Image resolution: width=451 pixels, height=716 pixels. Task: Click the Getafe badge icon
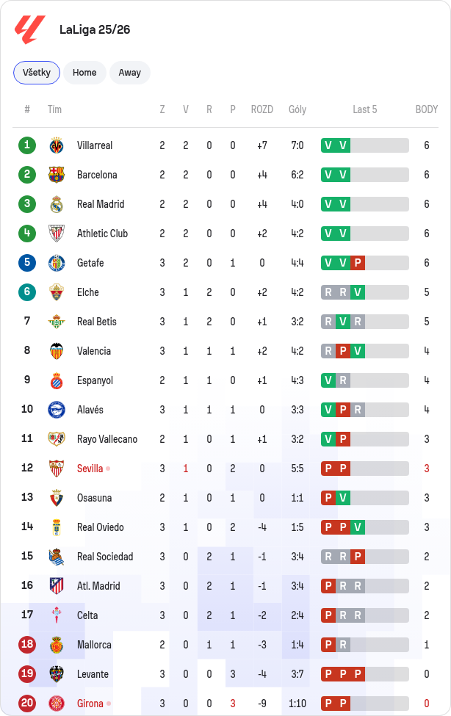point(57,263)
